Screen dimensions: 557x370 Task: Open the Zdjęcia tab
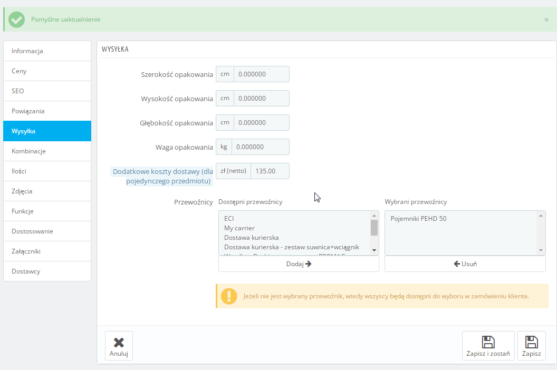(x=47, y=191)
